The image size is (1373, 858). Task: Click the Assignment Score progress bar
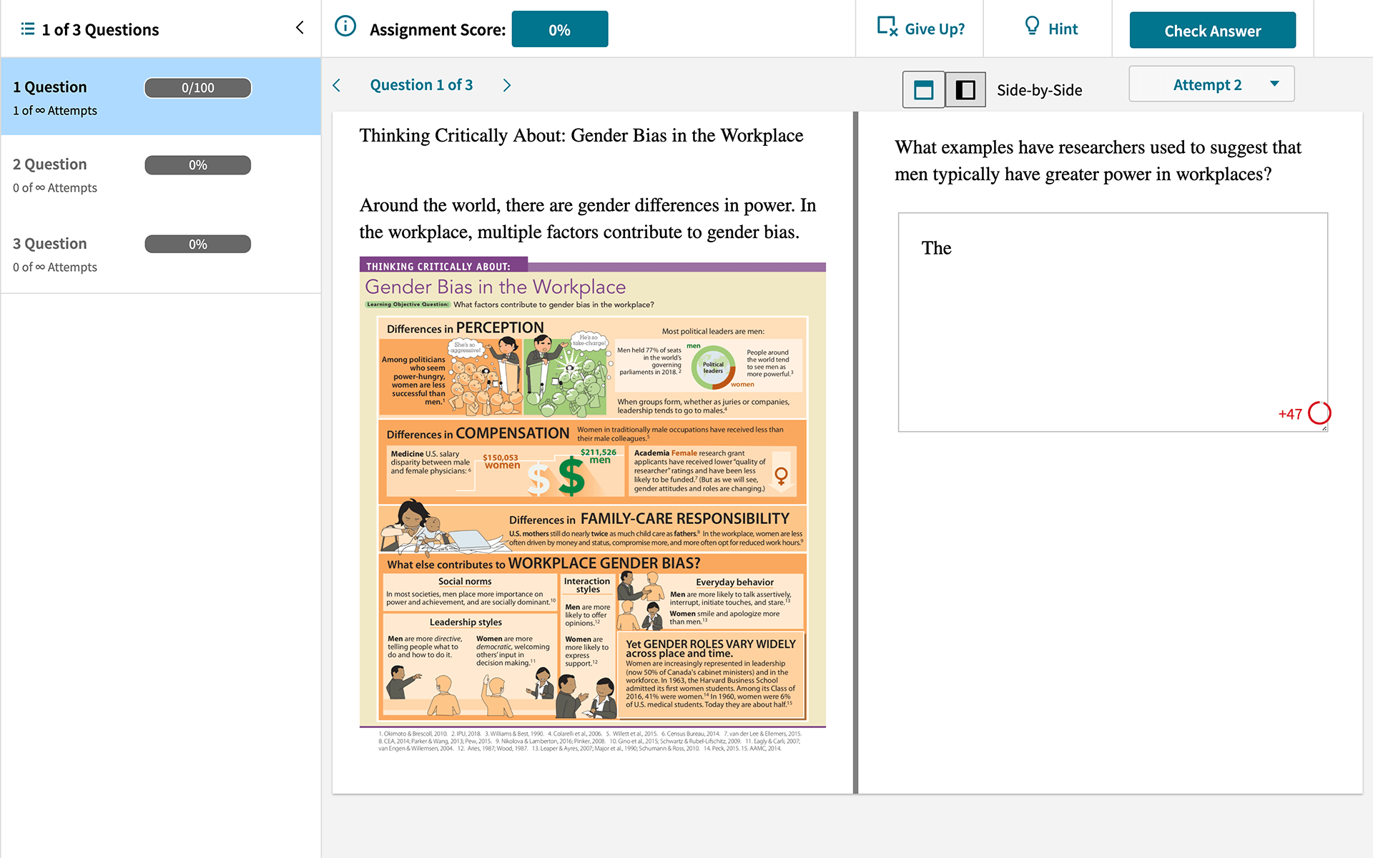[558, 29]
